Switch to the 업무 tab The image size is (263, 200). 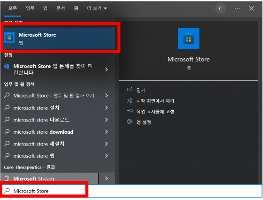point(30,8)
